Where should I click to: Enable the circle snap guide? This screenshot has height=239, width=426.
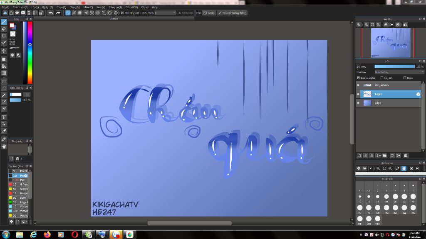[x=110, y=13]
